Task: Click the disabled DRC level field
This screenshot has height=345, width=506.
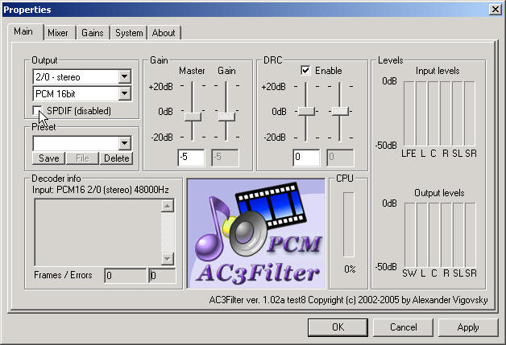Action: pos(340,158)
